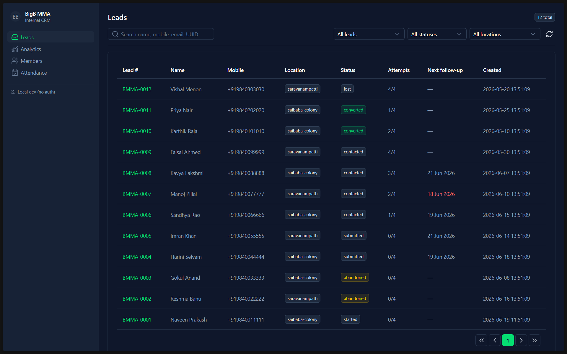Click the lost status badge
Screen dimensions: 567x354
click(347, 89)
